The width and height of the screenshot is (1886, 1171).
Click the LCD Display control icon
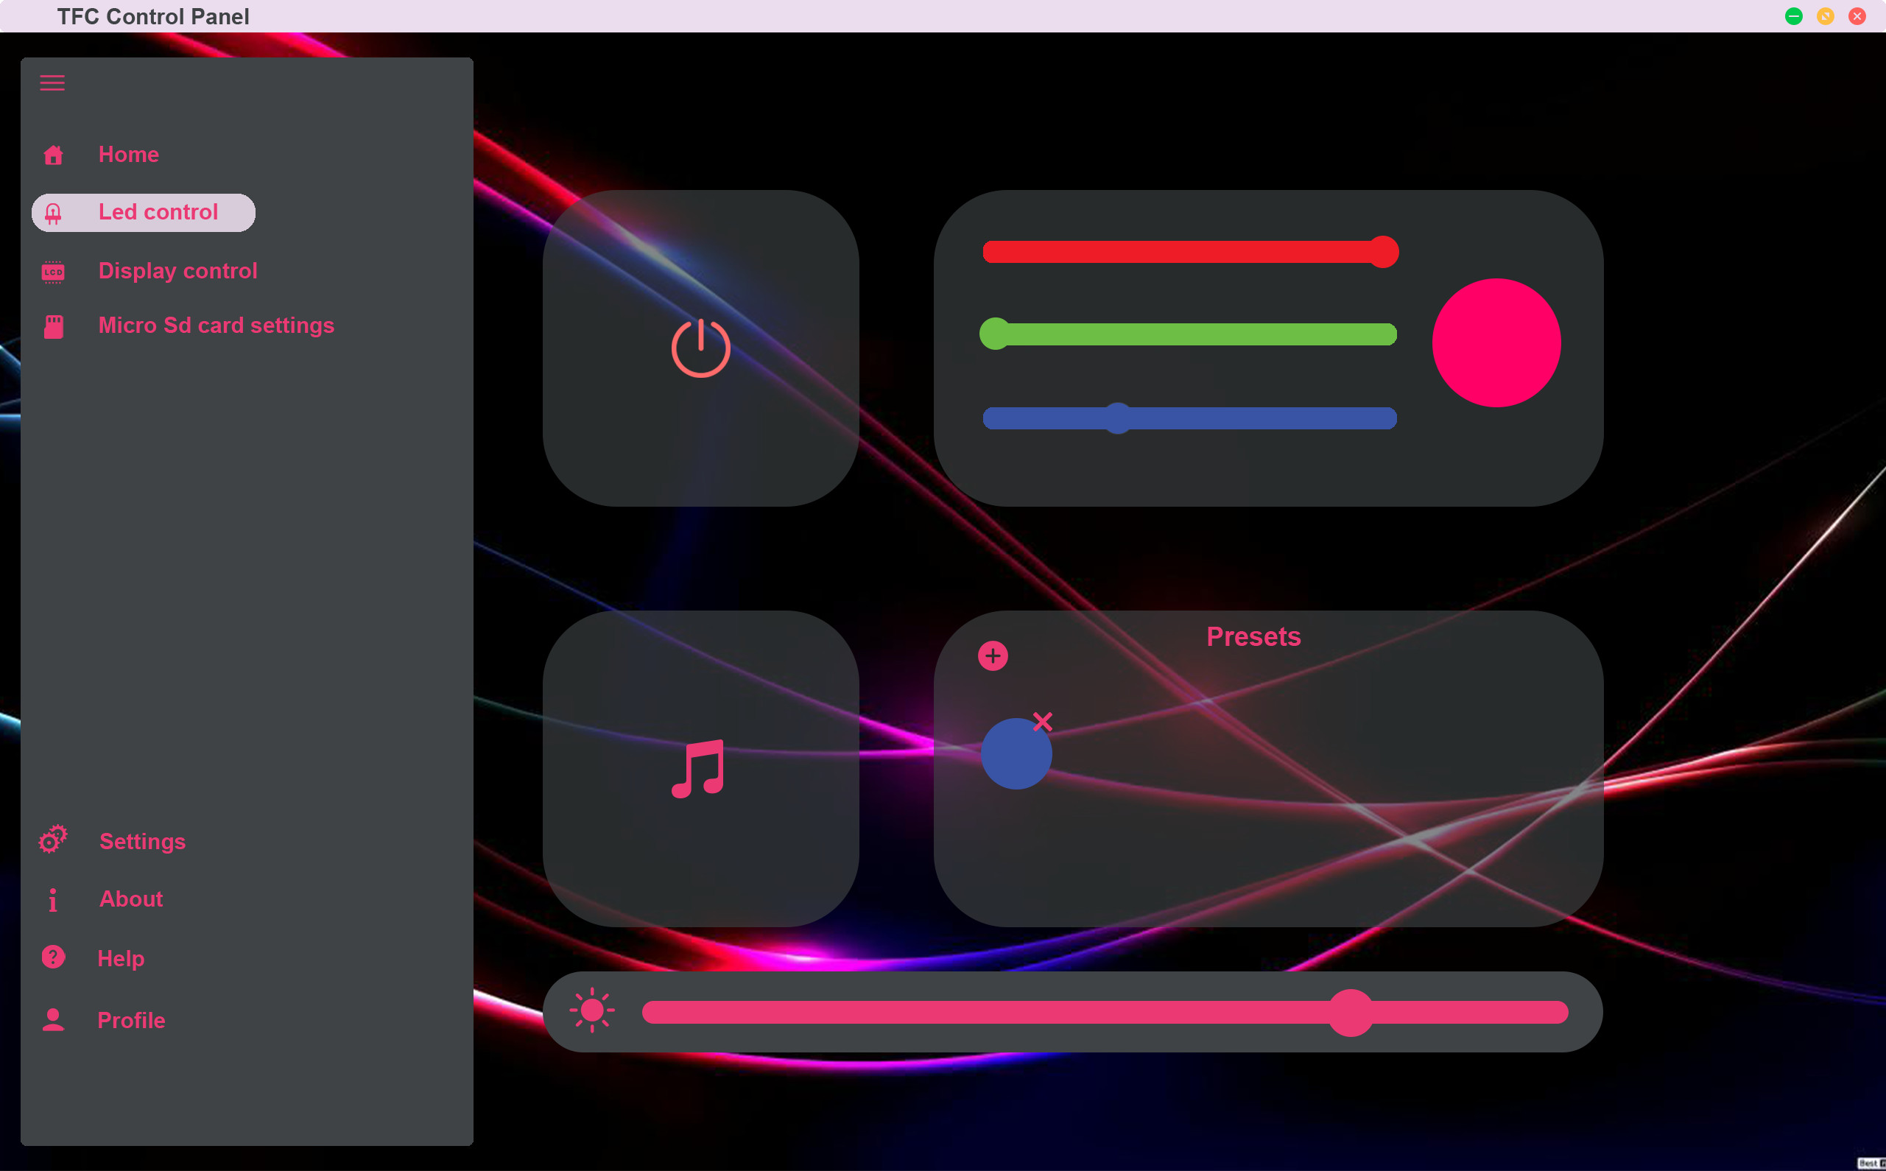(x=52, y=272)
